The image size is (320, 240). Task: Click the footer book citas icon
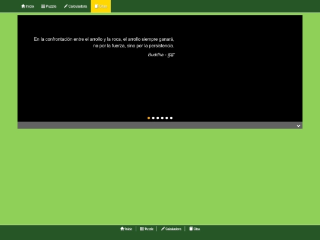pyautogui.click(x=191, y=229)
